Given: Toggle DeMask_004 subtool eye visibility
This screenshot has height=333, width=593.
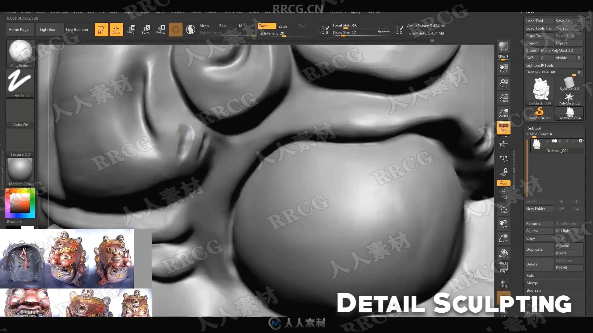Looking at the screenshot, I should pos(580,141).
